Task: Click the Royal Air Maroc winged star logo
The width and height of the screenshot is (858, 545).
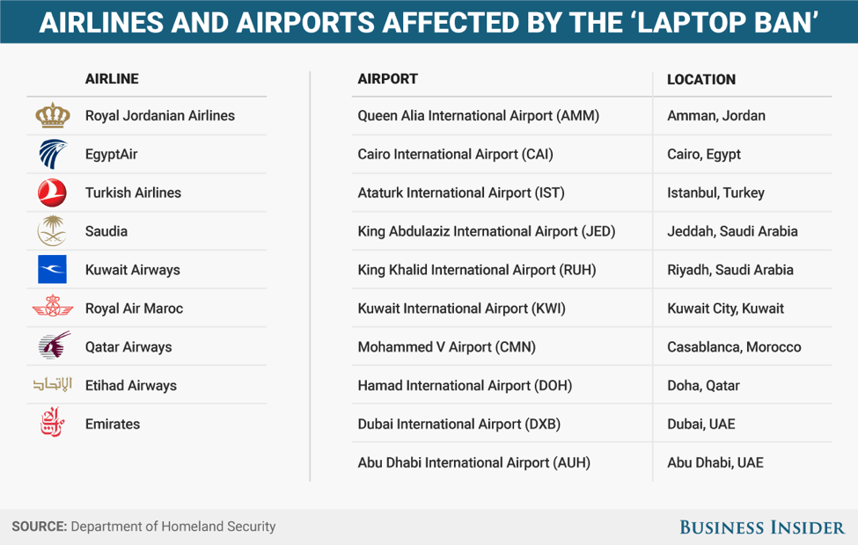Action: click(53, 307)
